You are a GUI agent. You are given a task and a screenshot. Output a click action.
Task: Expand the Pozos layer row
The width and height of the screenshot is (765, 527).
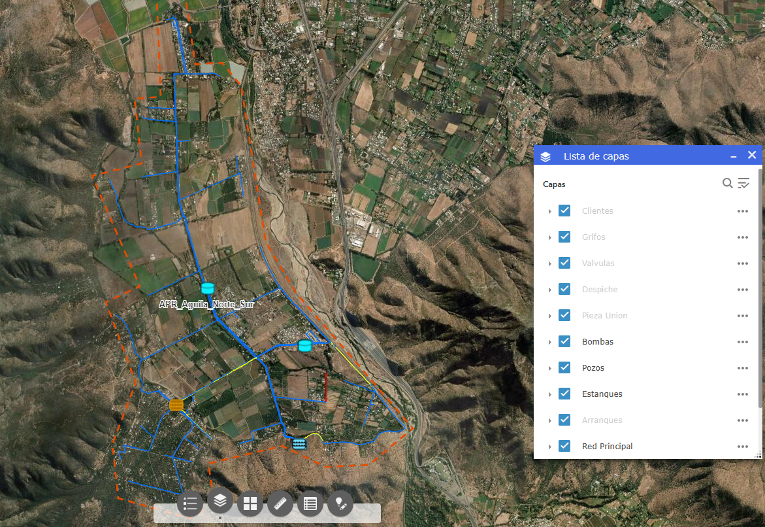coord(550,368)
